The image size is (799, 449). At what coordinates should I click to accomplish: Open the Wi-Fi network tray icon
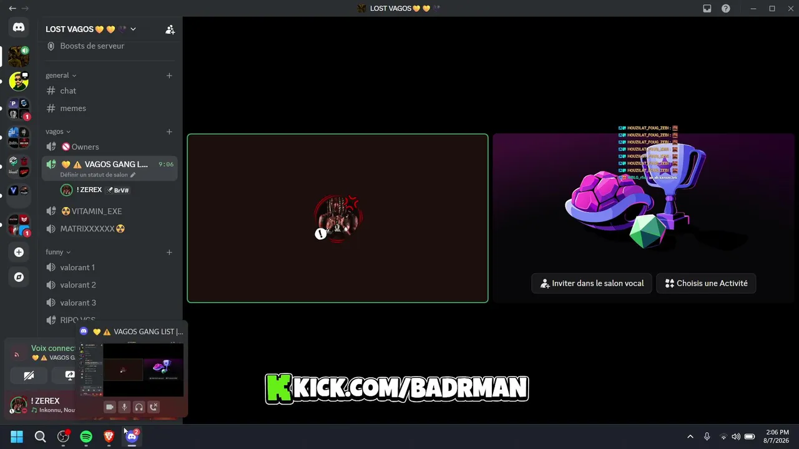(x=723, y=437)
